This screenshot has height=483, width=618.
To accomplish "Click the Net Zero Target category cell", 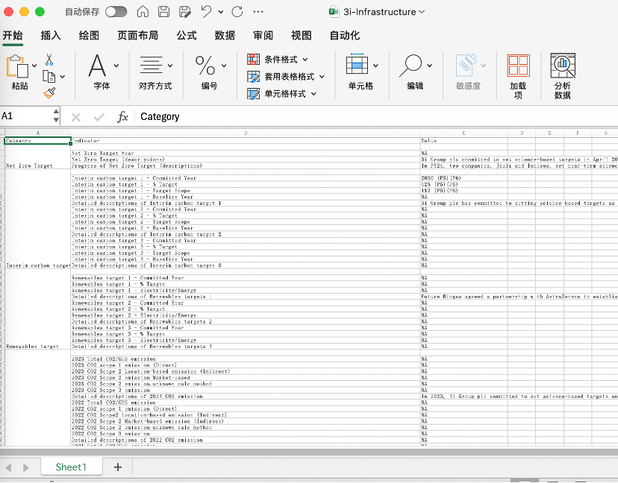I will [37, 165].
